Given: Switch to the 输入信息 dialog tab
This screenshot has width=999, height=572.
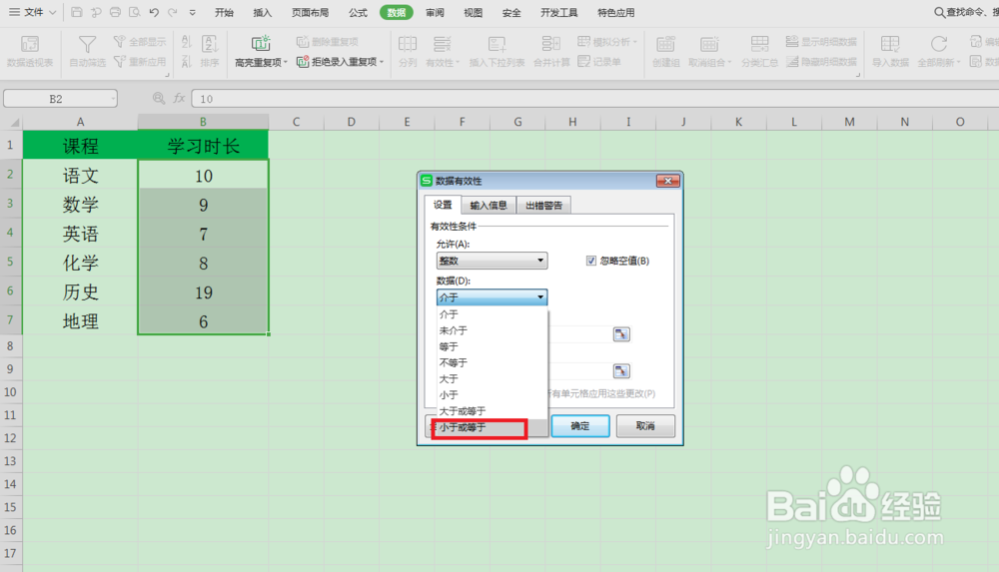Looking at the screenshot, I should click(489, 205).
